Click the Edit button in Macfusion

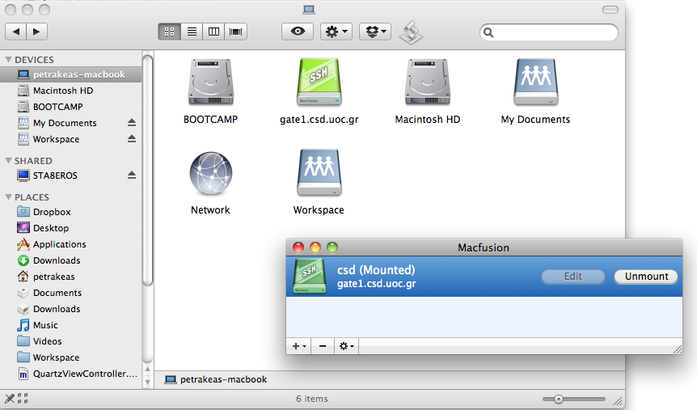click(x=573, y=277)
